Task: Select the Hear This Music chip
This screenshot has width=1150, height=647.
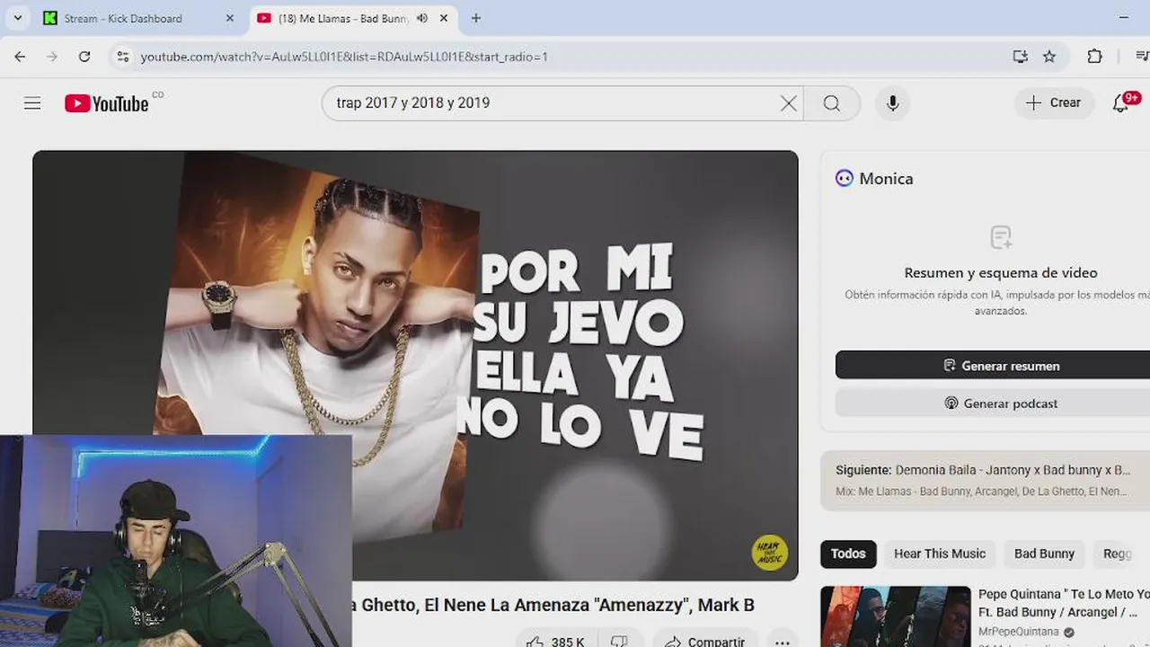Action: pyautogui.click(x=940, y=554)
